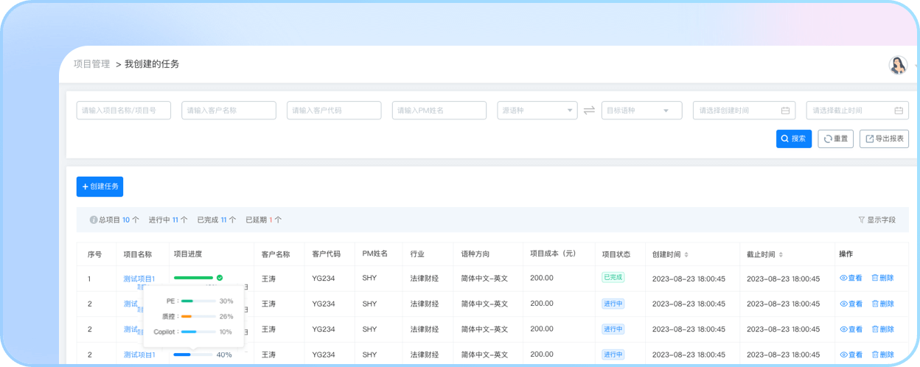View the first row project via 查看

click(851, 278)
